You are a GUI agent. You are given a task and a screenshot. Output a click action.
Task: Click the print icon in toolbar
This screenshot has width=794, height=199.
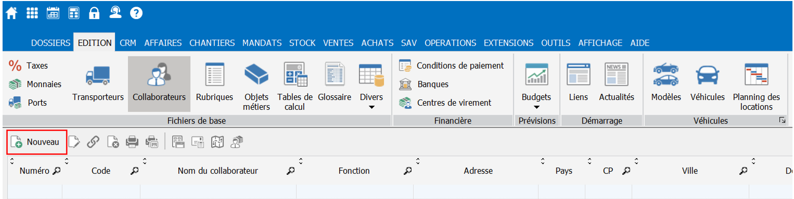[x=132, y=142]
